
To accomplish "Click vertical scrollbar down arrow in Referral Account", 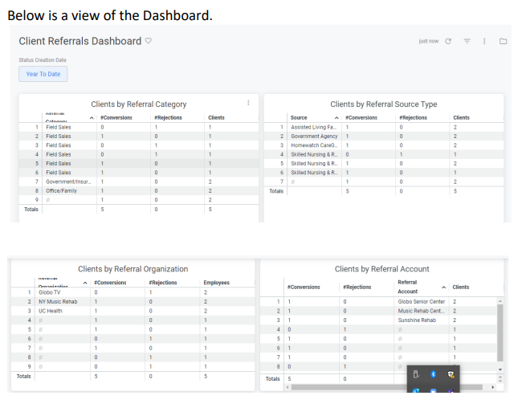I will coord(501,369).
